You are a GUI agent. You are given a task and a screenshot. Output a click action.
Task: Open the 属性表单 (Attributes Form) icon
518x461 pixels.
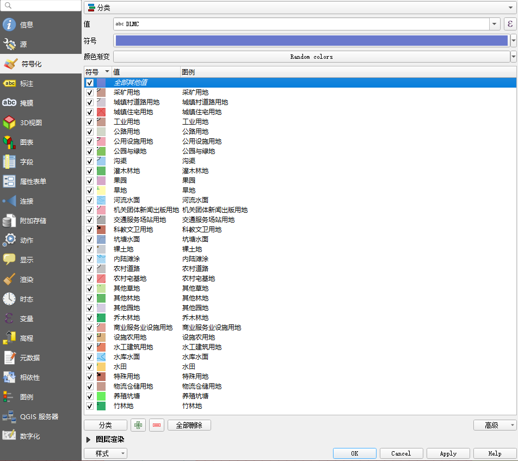click(x=9, y=181)
